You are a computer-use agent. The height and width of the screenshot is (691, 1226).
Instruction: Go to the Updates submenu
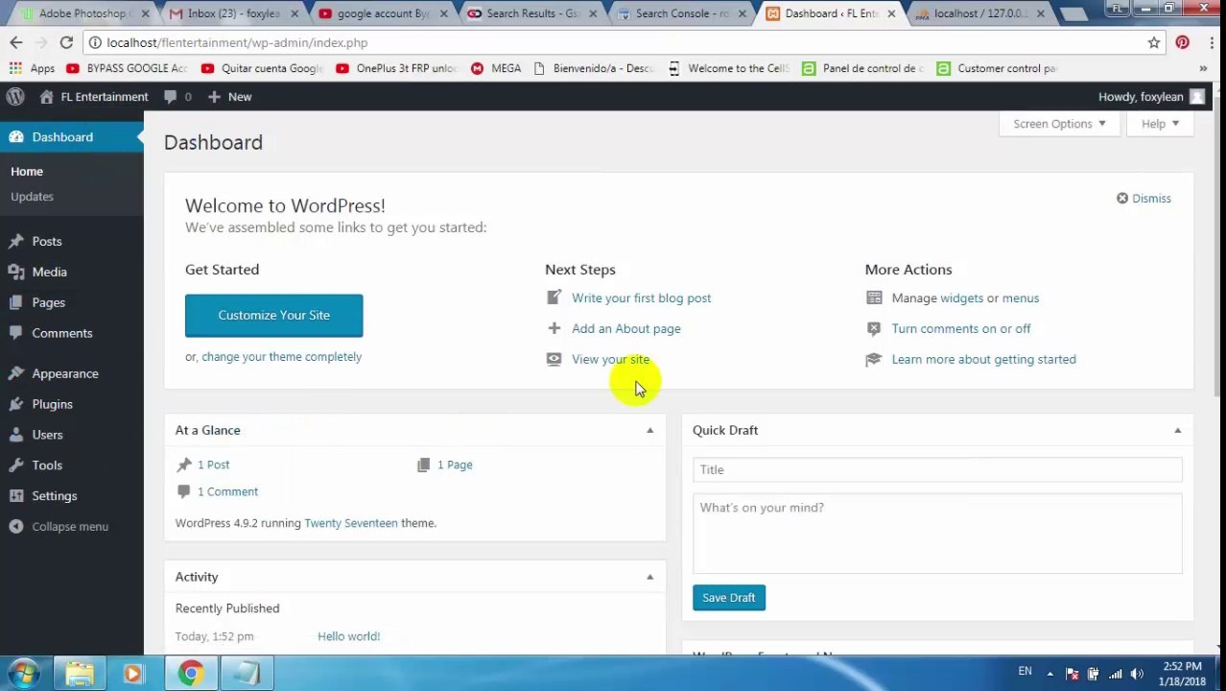coord(32,197)
